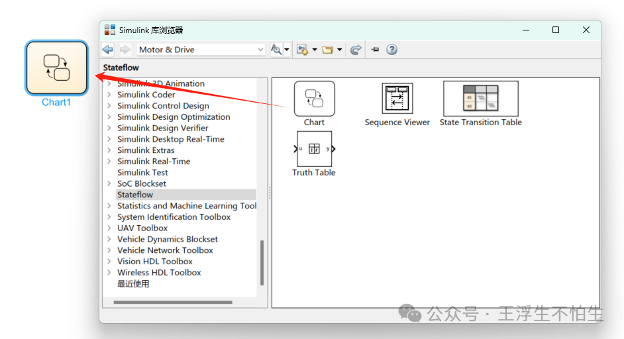Select Statistics and Machine Learning Toolbox

[x=187, y=206]
